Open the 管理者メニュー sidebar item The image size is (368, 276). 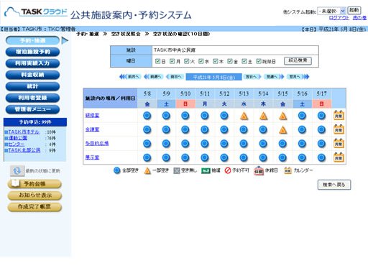click(x=32, y=109)
